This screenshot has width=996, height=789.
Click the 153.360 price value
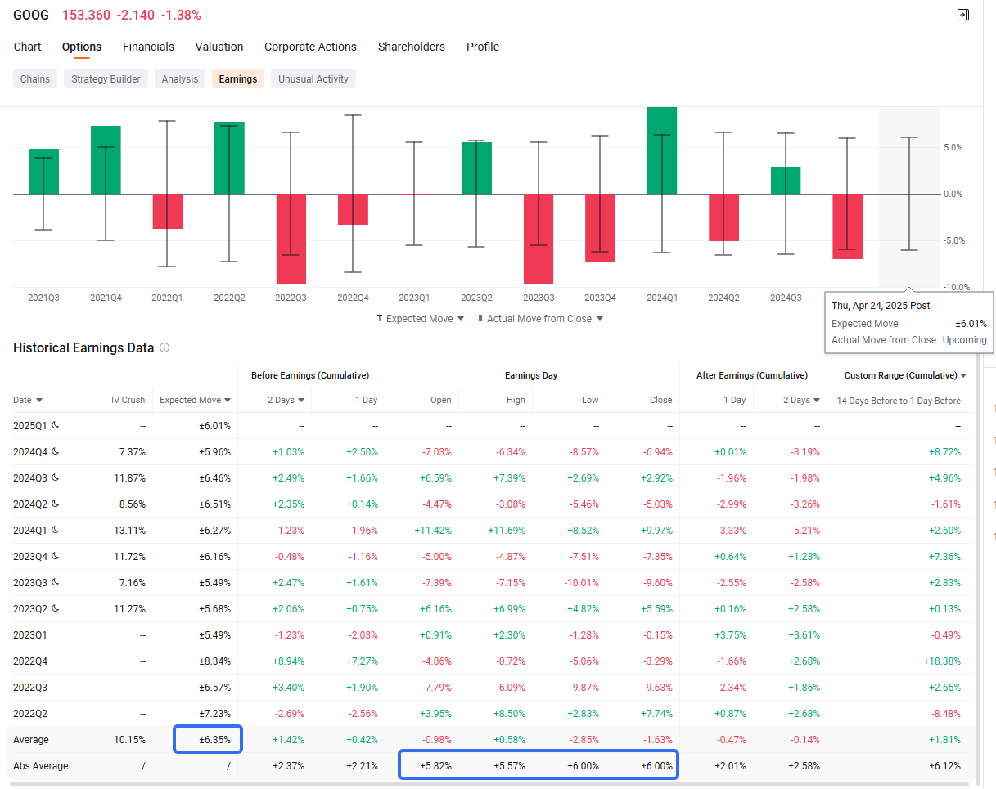click(86, 16)
